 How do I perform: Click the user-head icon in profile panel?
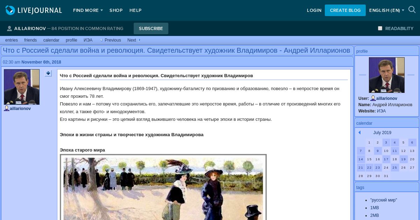coord(373,98)
